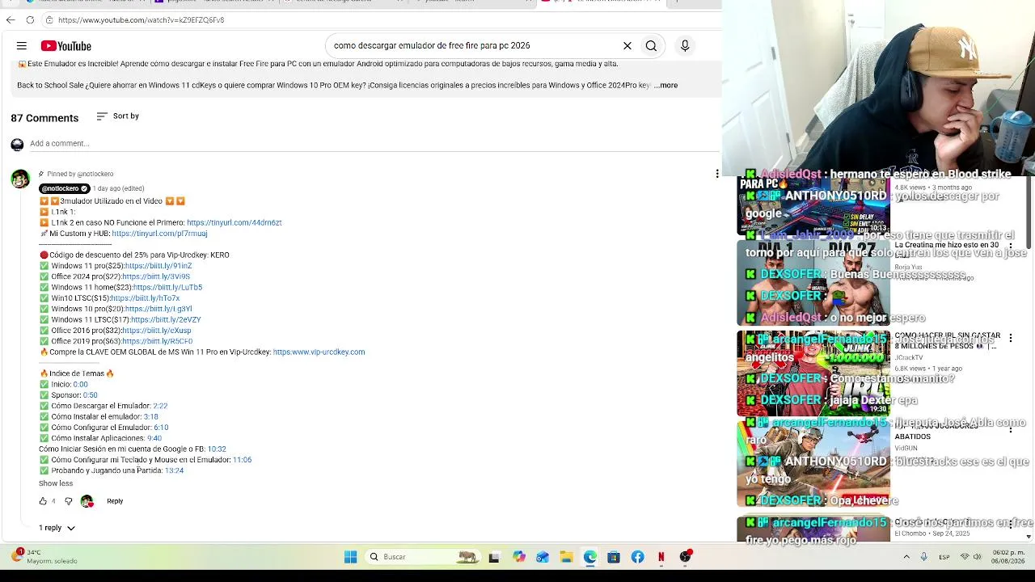This screenshot has width=1035, height=582.
Task: Open the tinyurl.com/44drn6zt link
Action: point(234,222)
